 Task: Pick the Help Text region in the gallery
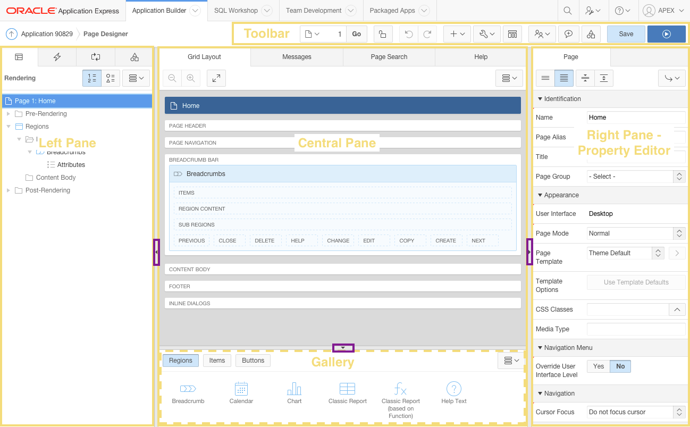(454, 392)
